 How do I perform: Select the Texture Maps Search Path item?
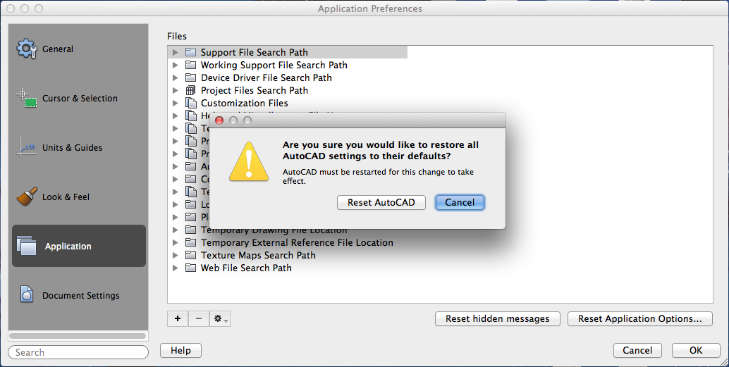point(258,255)
